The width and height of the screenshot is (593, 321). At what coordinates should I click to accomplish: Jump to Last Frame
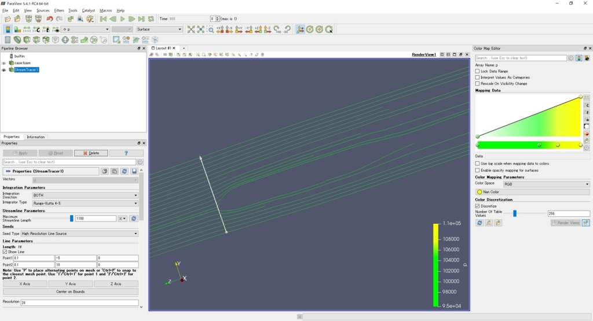tap(141, 19)
